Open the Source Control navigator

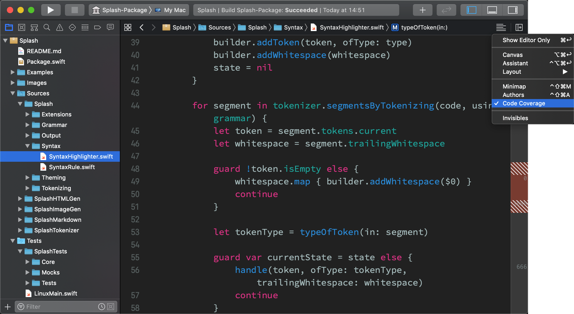coord(22,27)
